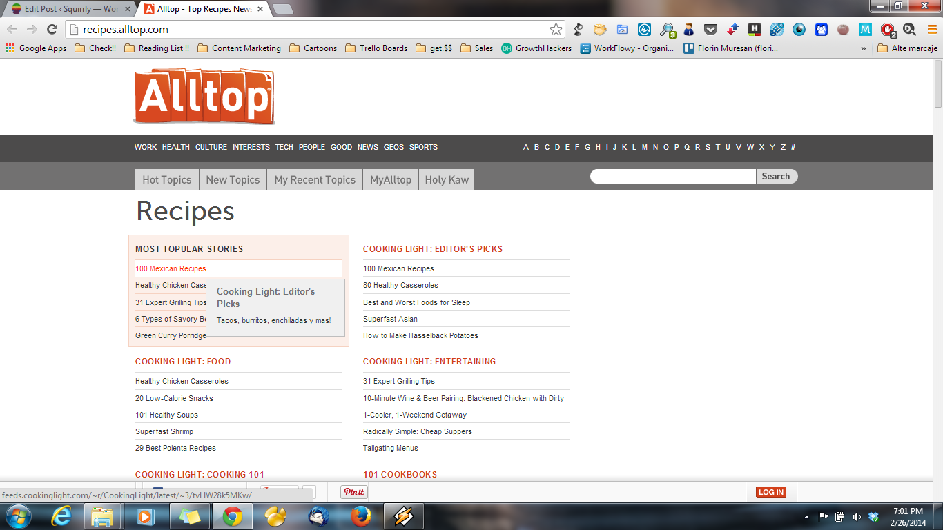943x530 pixels.
Task: Click the Pin it button
Action: pyautogui.click(x=353, y=492)
